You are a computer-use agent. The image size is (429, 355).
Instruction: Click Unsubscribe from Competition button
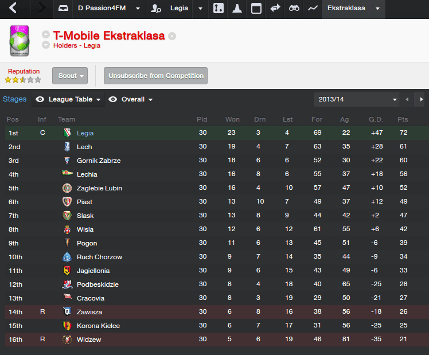pyautogui.click(x=155, y=76)
